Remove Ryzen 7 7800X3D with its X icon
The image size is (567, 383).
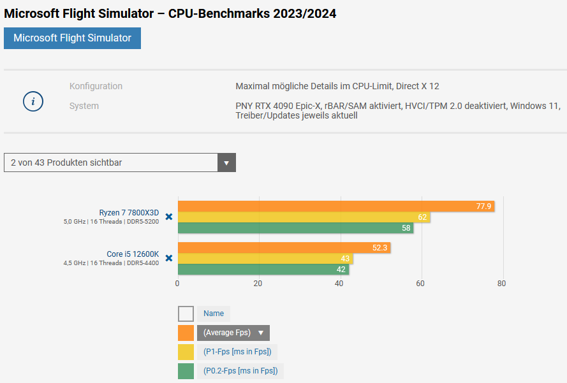coord(169,217)
